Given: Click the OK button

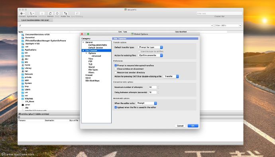Looking at the screenshot, I should click(x=193, y=126).
